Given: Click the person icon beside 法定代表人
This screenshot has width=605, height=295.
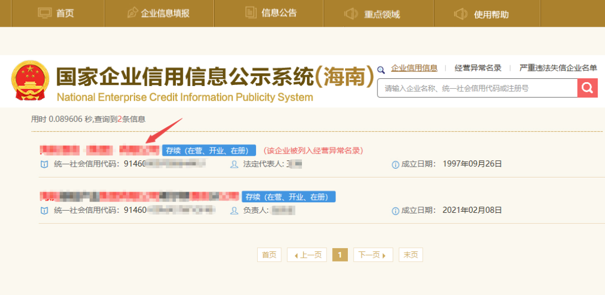Looking at the screenshot, I should pos(234,165).
